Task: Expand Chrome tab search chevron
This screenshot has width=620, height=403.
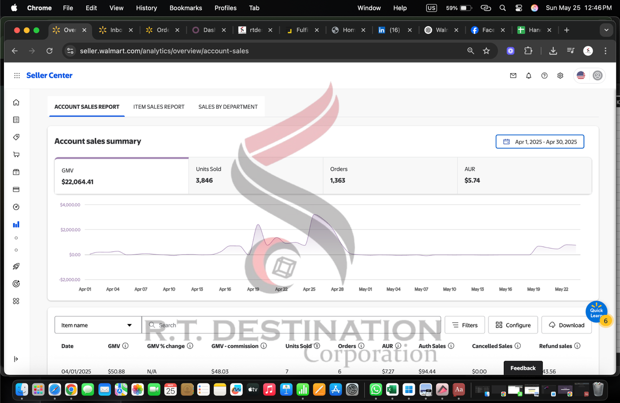Action: click(x=606, y=30)
